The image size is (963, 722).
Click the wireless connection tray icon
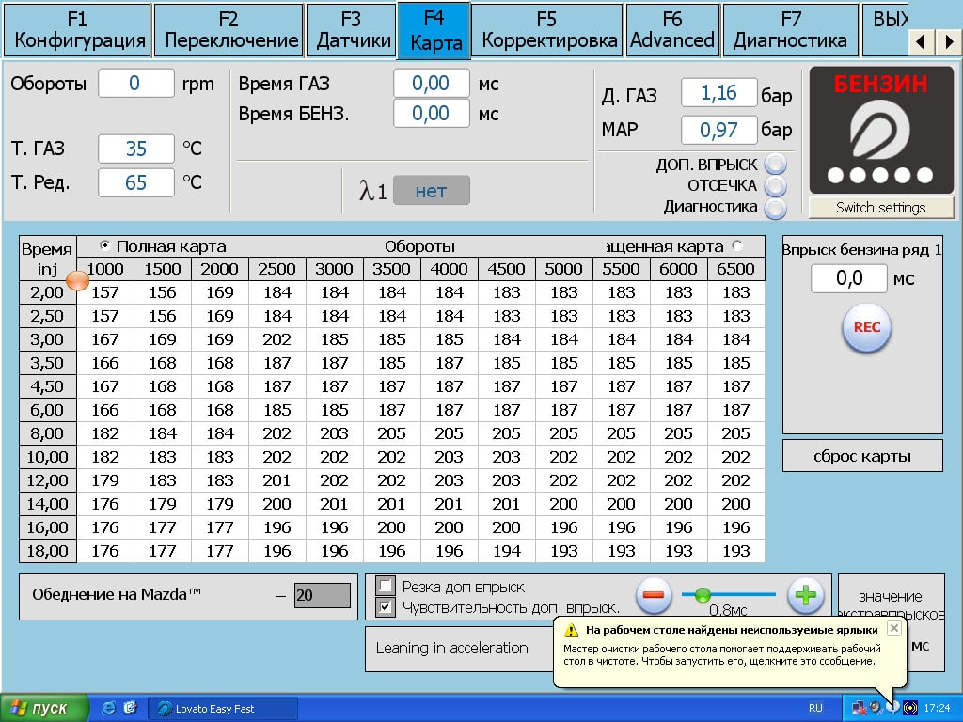coord(910,709)
